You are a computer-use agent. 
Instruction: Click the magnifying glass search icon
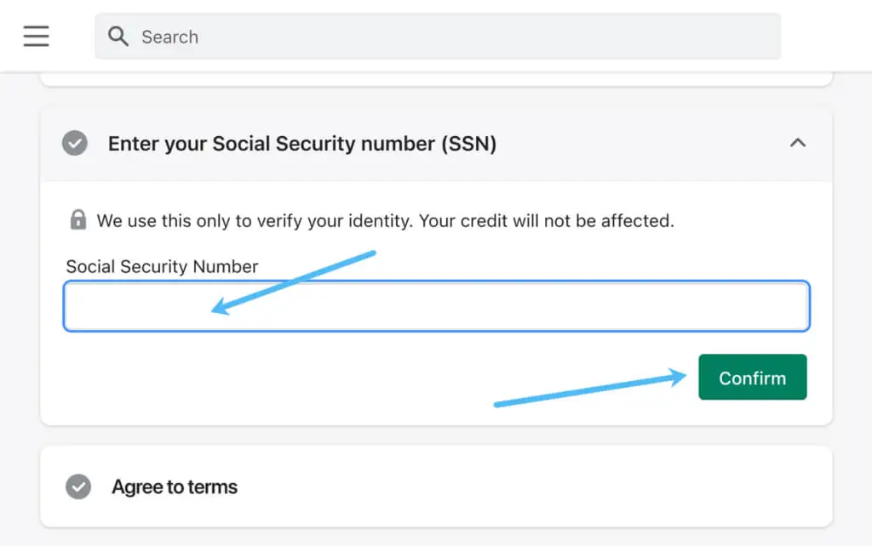coord(118,37)
